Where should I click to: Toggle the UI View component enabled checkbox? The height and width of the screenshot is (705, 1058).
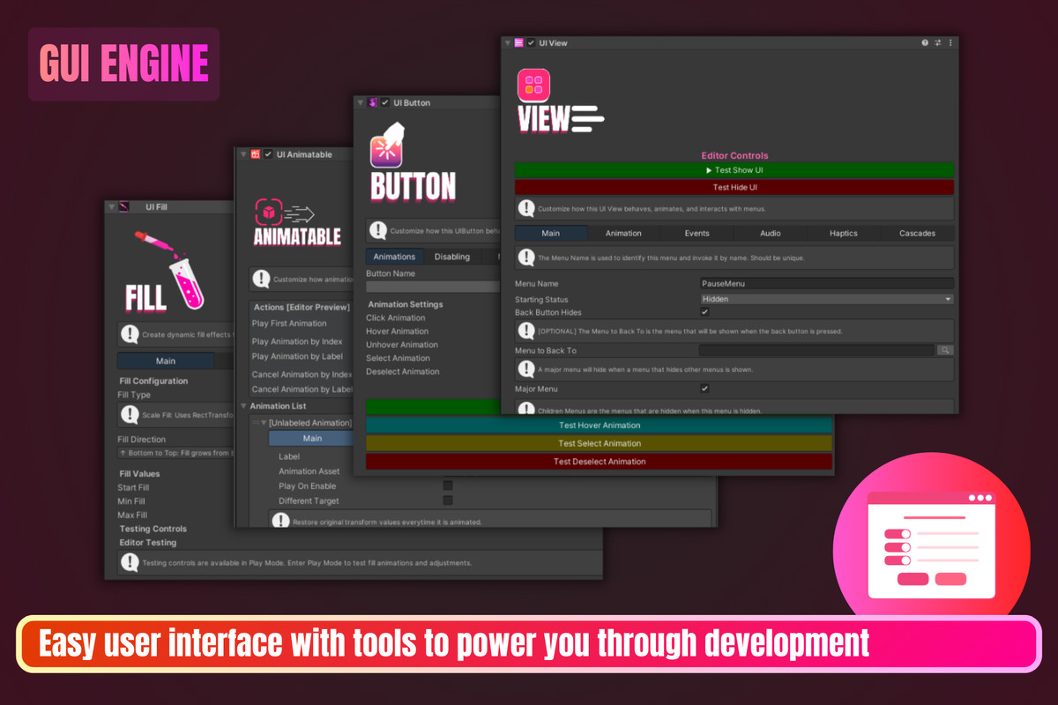532,42
